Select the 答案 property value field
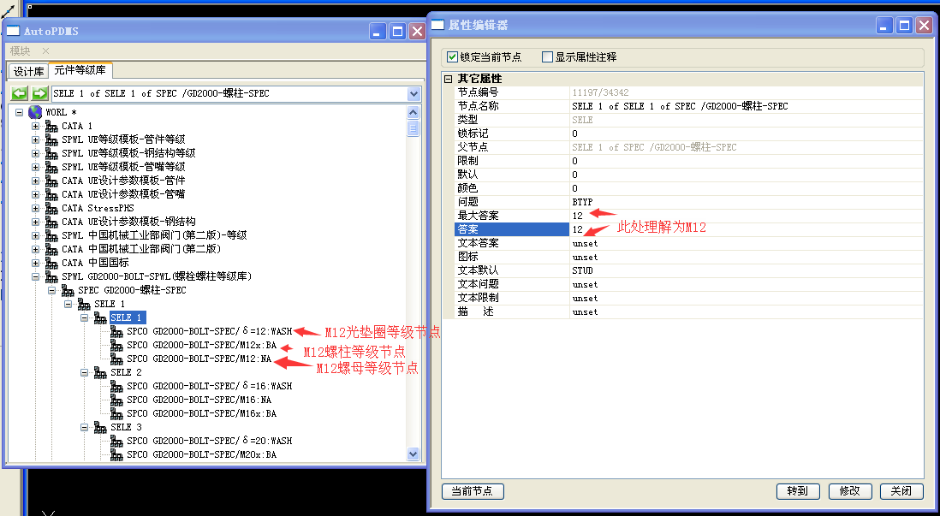Image resolution: width=940 pixels, height=516 pixels. (745, 229)
